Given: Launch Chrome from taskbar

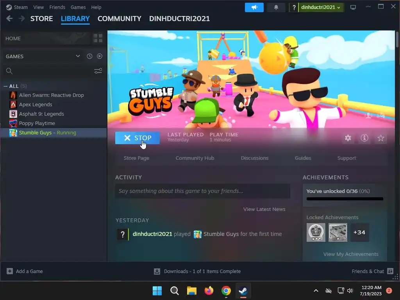Looking at the screenshot, I should click(x=226, y=291).
